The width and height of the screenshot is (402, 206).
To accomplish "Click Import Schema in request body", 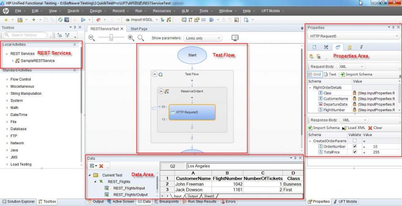I will [x=356, y=74].
